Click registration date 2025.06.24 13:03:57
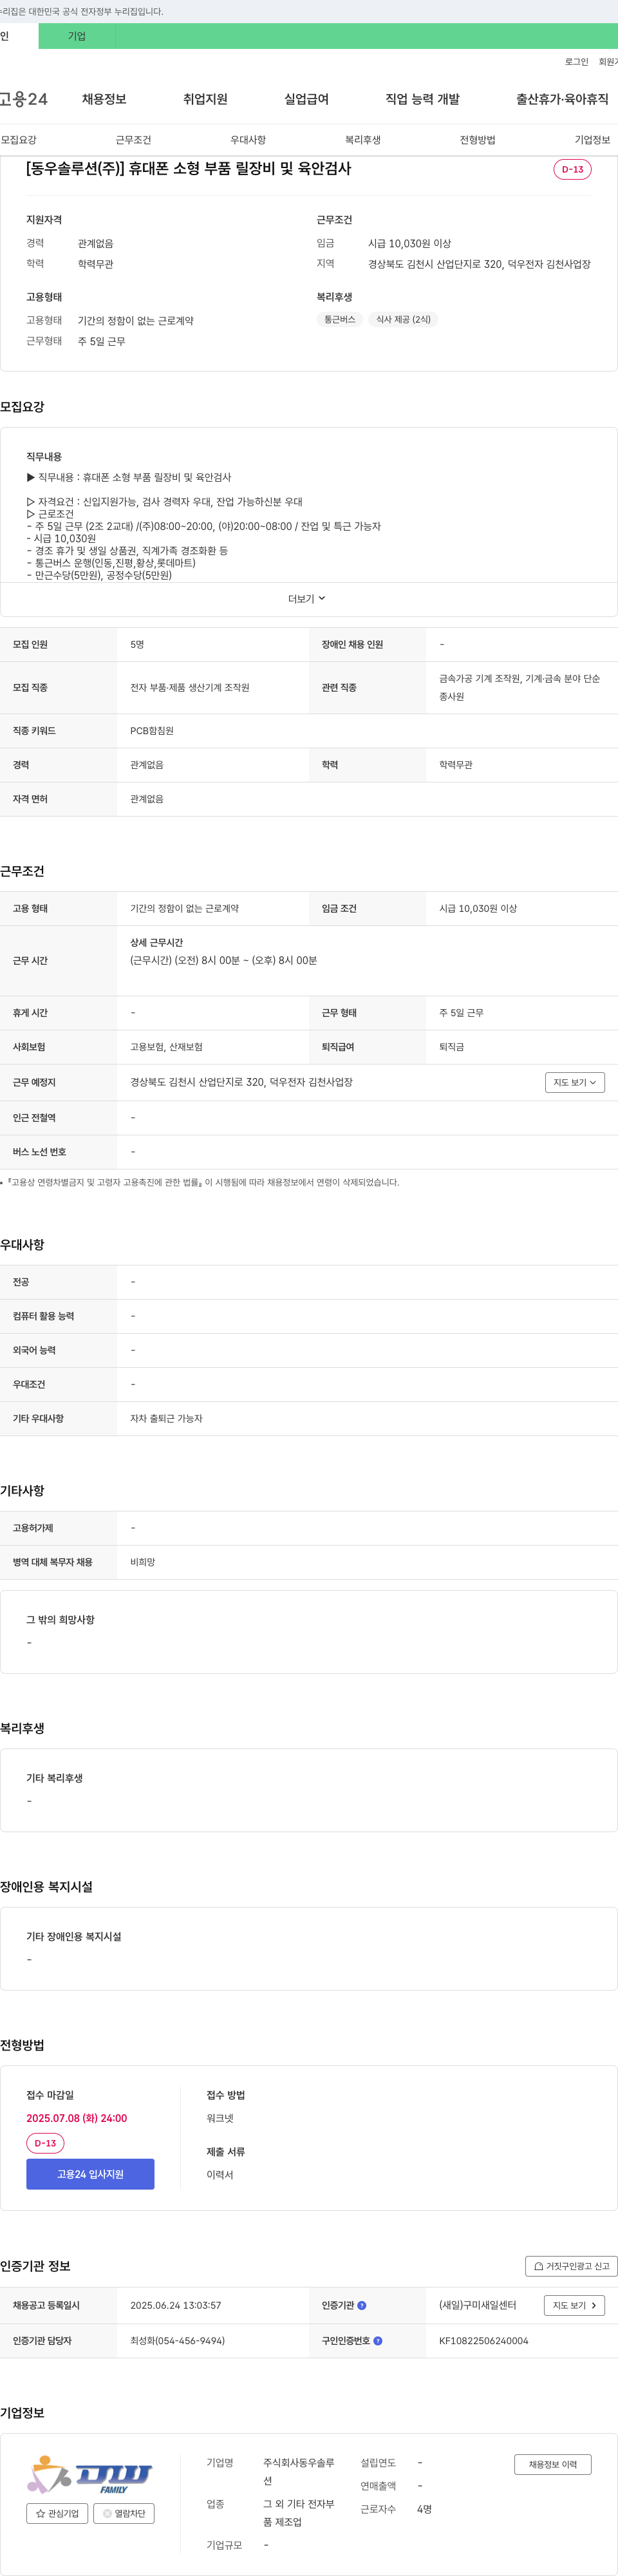The width and height of the screenshot is (618, 2576). [176, 2305]
